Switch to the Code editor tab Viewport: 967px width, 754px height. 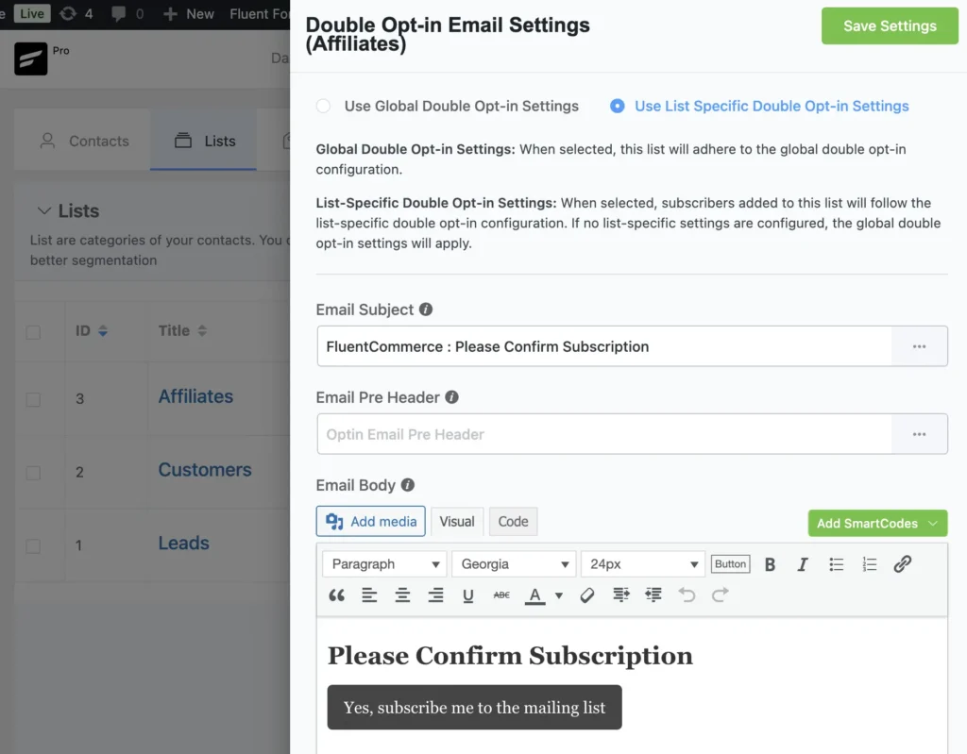(x=513, y=522)
